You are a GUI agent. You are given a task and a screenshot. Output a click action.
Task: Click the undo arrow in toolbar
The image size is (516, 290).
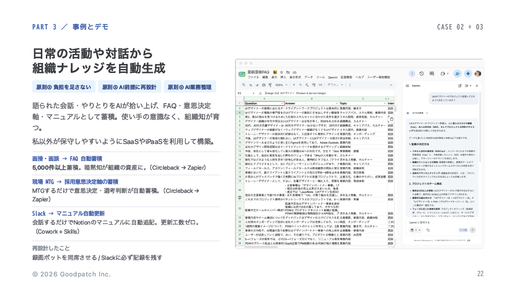tap(251, 85)
